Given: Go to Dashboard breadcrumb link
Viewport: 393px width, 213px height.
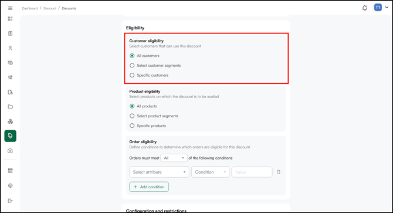Looking at the screenshot, I should [x=29, y=8].
